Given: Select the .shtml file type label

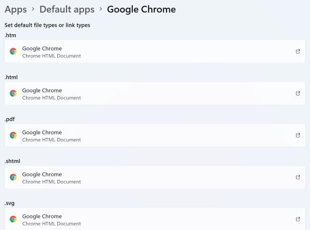Looking at the screenshot, I should [12, 161].
